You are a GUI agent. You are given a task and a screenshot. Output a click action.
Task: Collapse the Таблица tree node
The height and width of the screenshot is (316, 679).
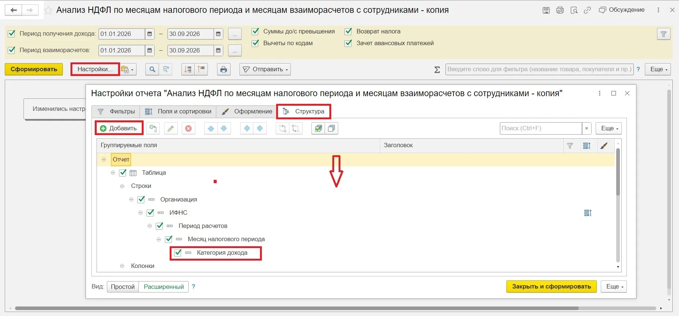click(113, 172)
